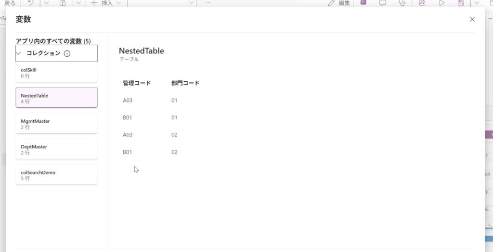Open the App checker stethoscope icon
This screenshot has height=252, width=493.
tap(402, 3)
